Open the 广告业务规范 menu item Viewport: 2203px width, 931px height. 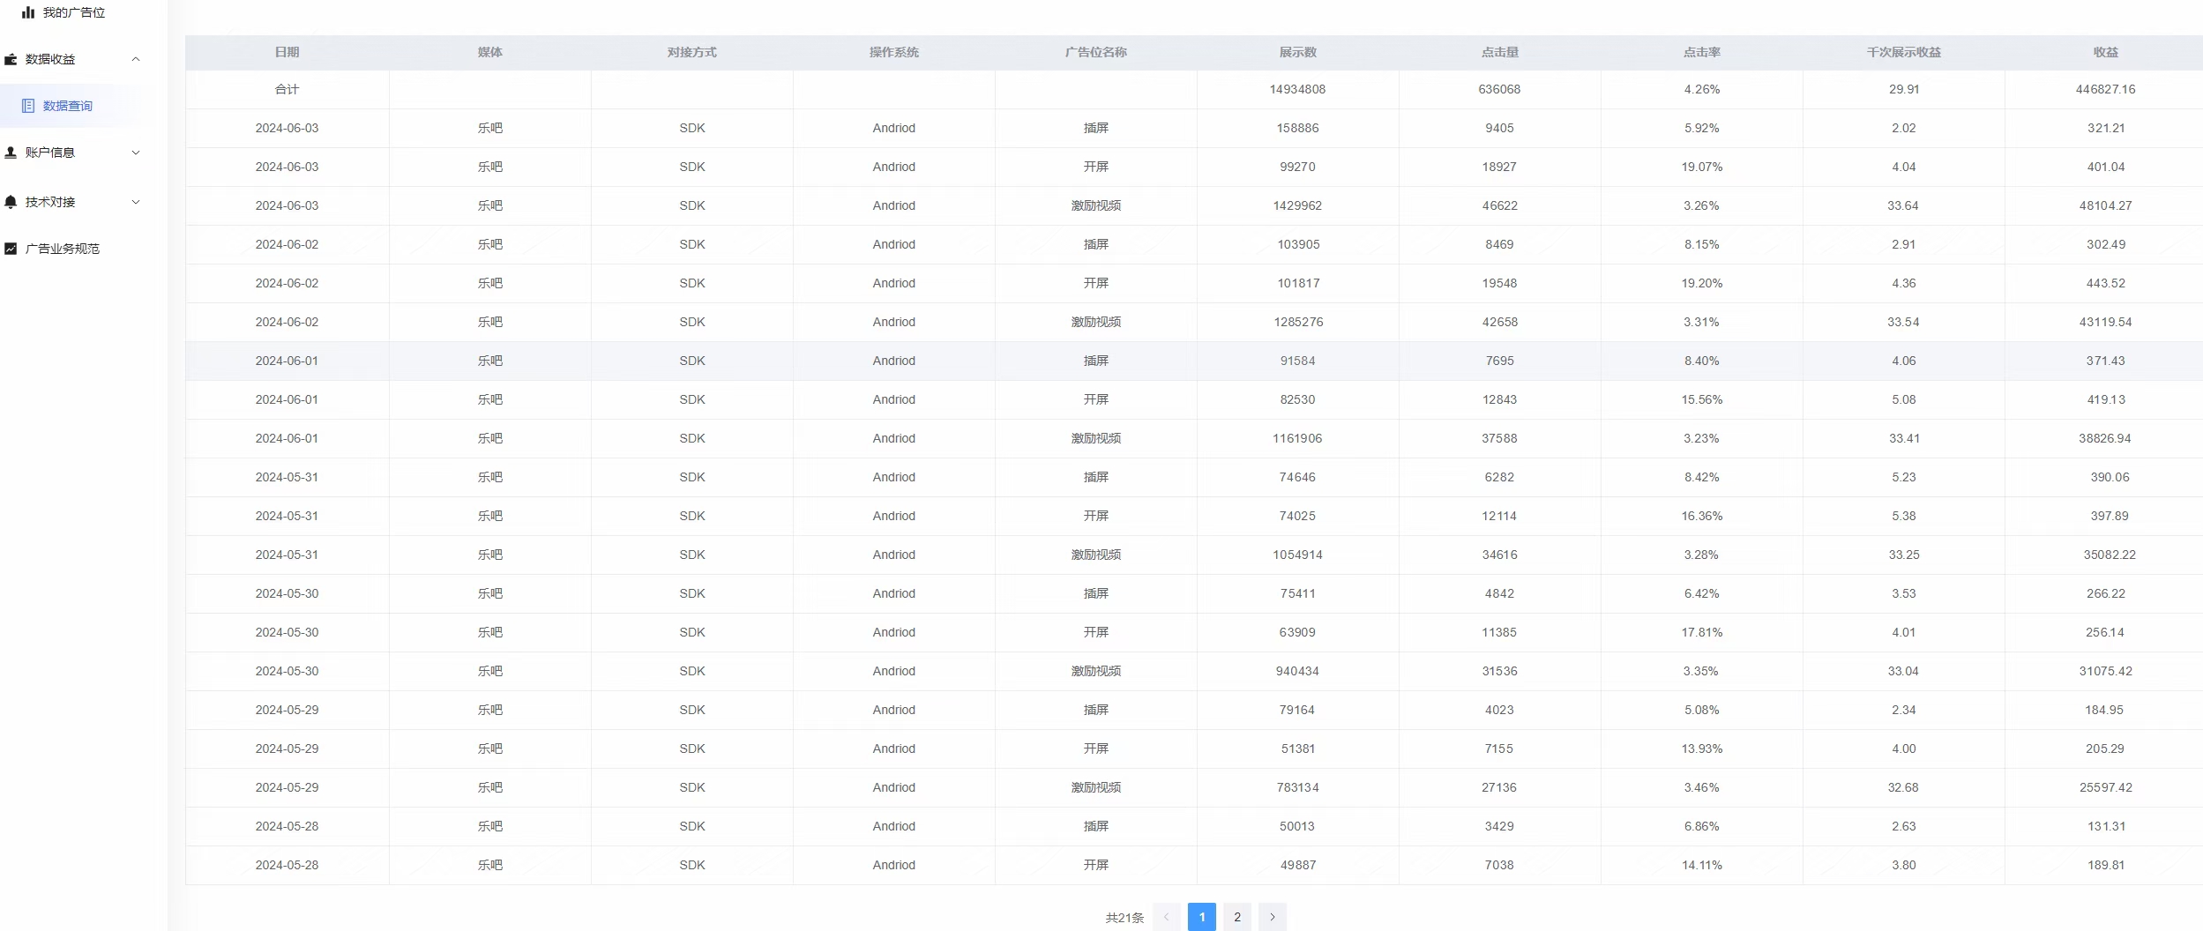(62, 249)
